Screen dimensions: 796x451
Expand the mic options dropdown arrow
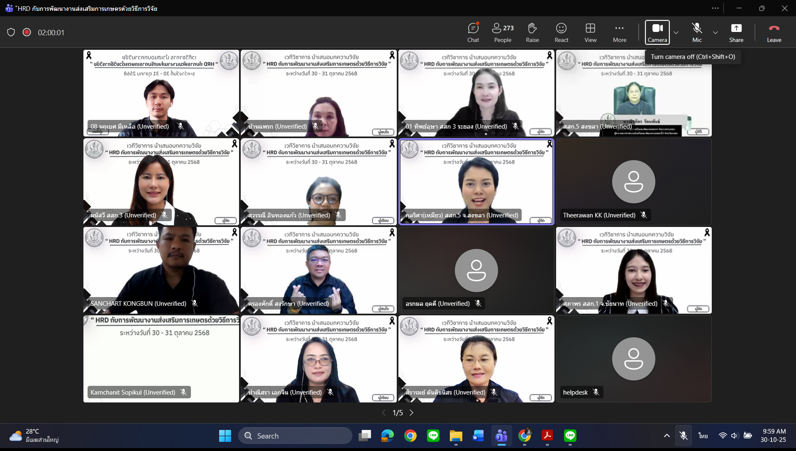tap(715, 32)
